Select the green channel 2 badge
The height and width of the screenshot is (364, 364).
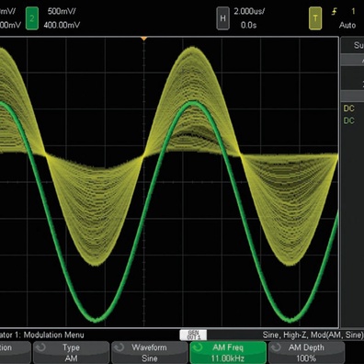32,18
